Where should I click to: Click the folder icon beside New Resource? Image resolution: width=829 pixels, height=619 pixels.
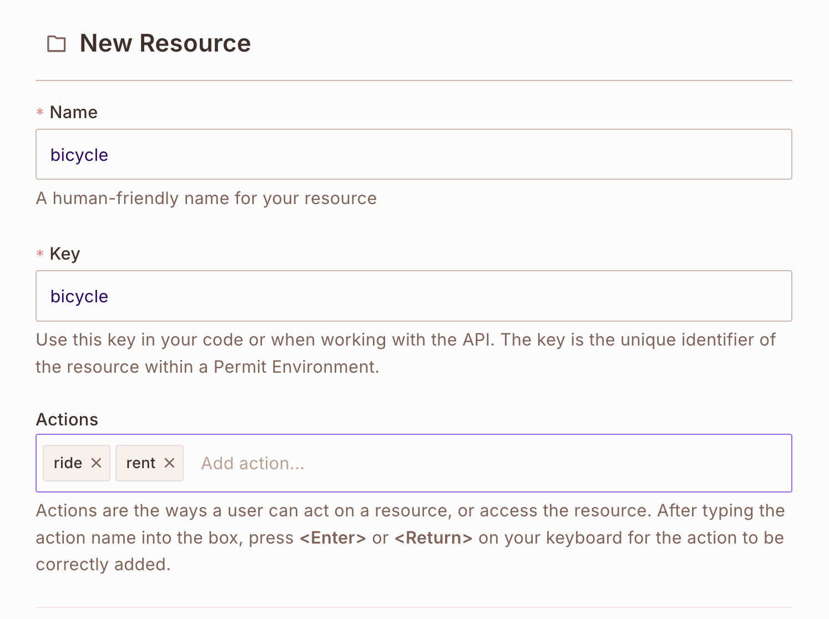point(55,43)
